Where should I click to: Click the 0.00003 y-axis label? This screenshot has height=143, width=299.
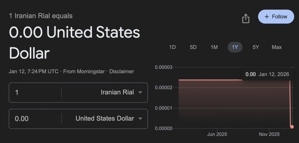[164, 67]
